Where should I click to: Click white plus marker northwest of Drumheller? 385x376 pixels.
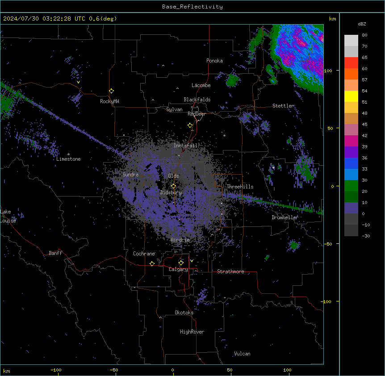[273, 167]
